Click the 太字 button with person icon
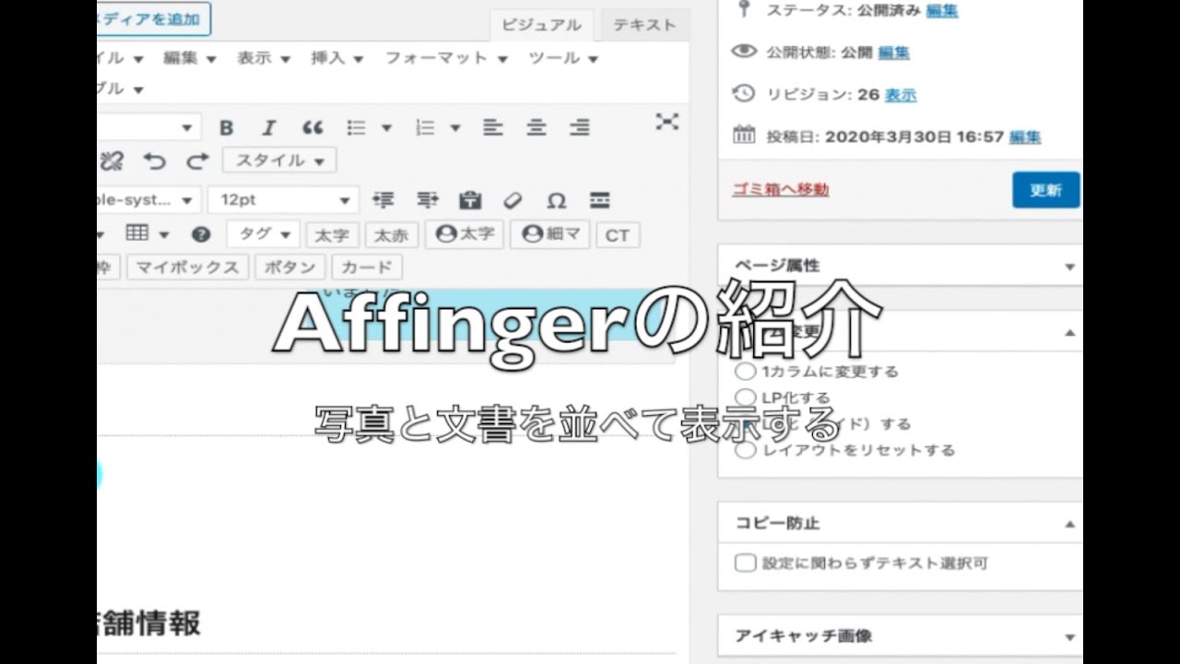 [x=465, y=234]
